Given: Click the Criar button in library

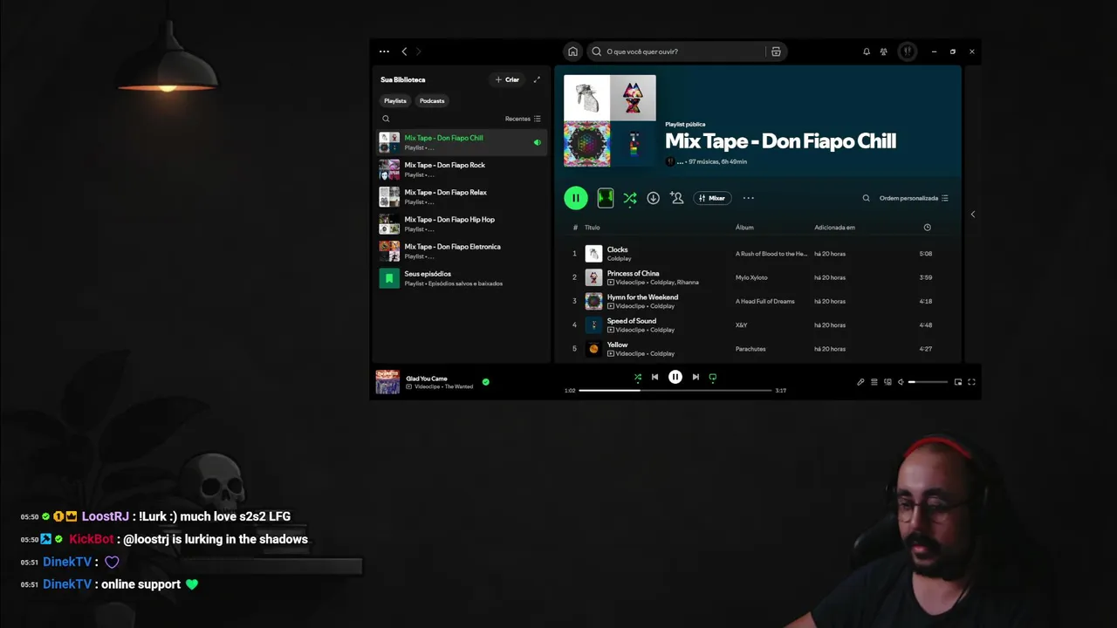Looking at the screenshot, I should [x=507, y=79].
